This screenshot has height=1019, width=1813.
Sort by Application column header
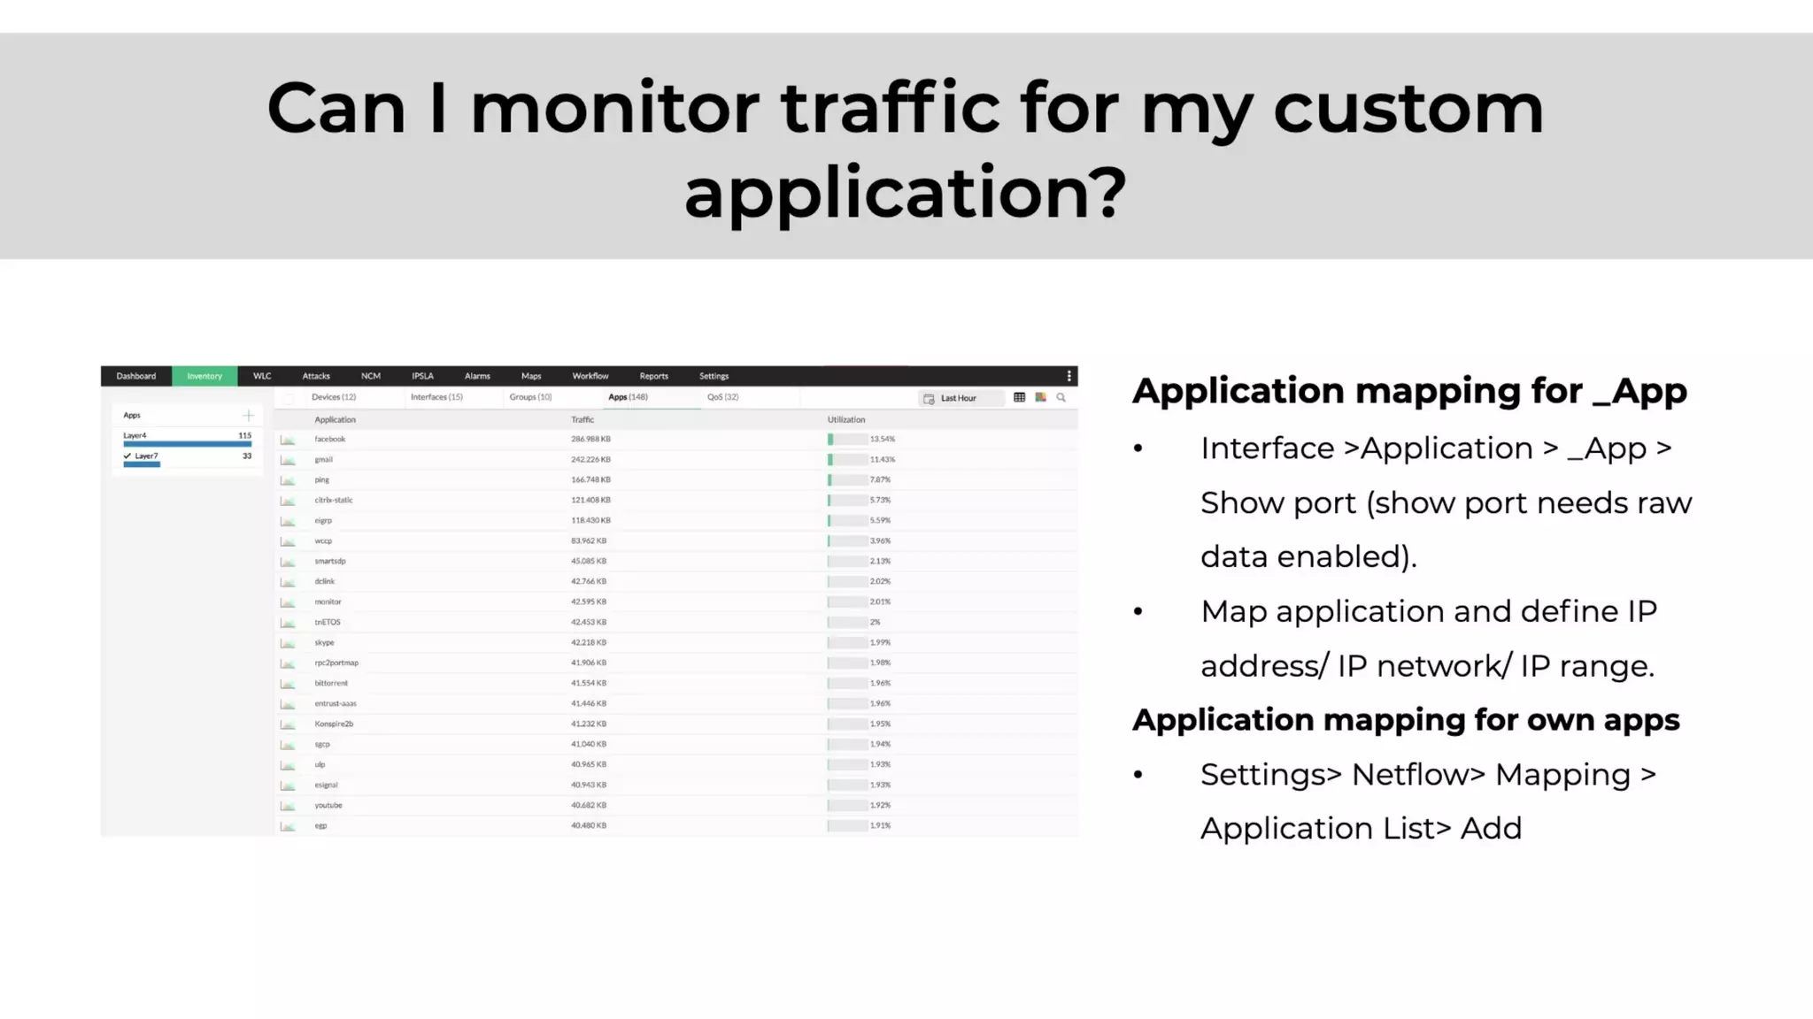point(335,420)
